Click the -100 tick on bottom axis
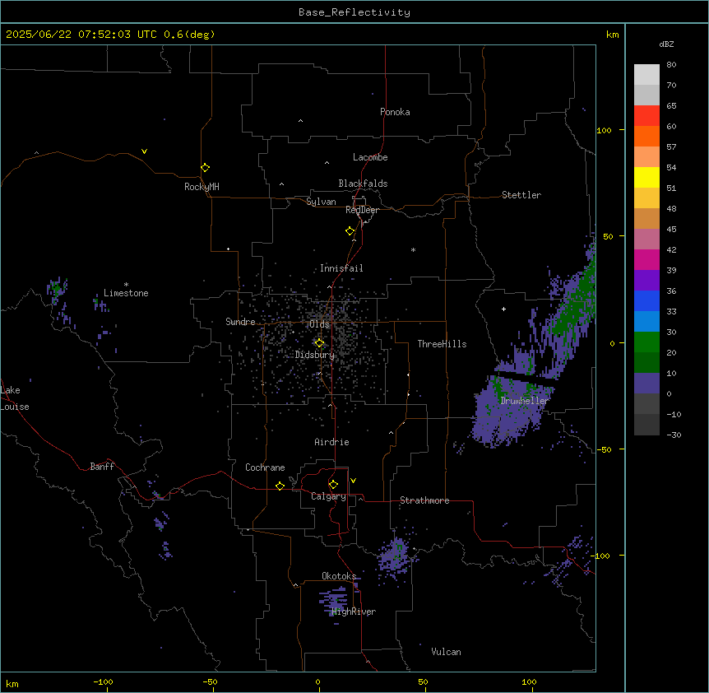The width and height of the screenshot is (709, 693). click(103, 681)
